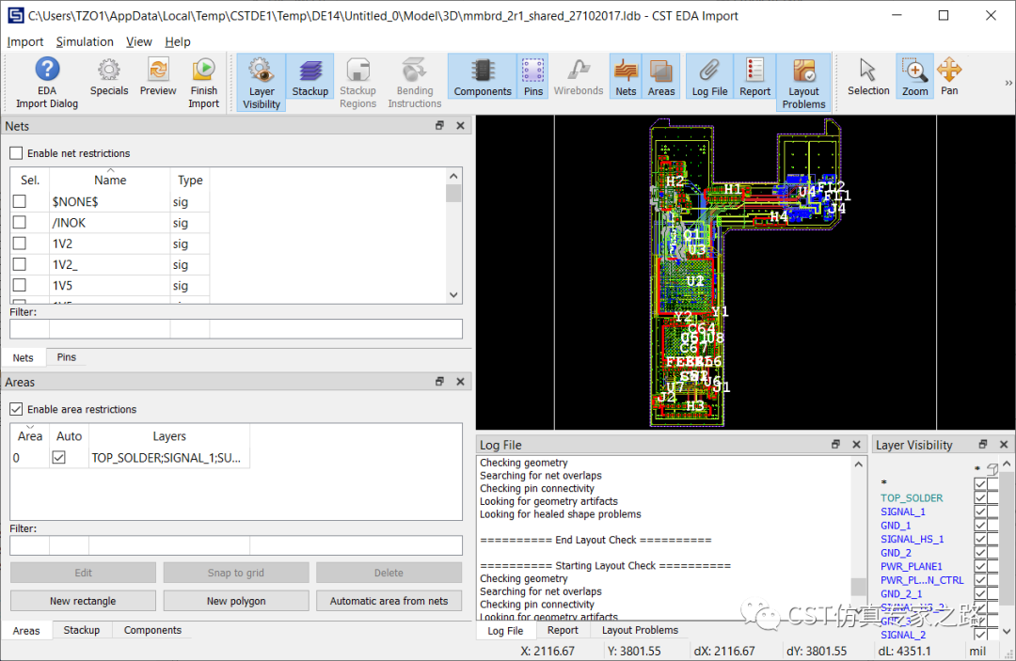
Task: Open the Help menu
Action: tap(178, 41)
